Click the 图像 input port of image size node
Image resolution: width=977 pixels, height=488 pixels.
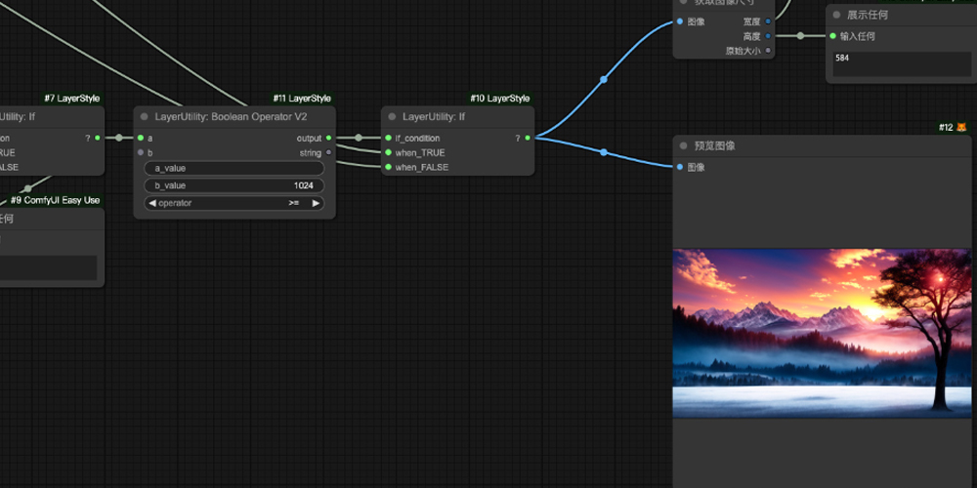680,21
